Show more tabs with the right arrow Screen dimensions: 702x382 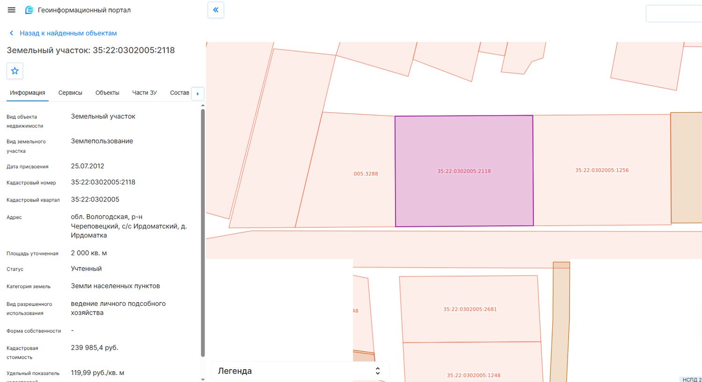pos(198,94)
